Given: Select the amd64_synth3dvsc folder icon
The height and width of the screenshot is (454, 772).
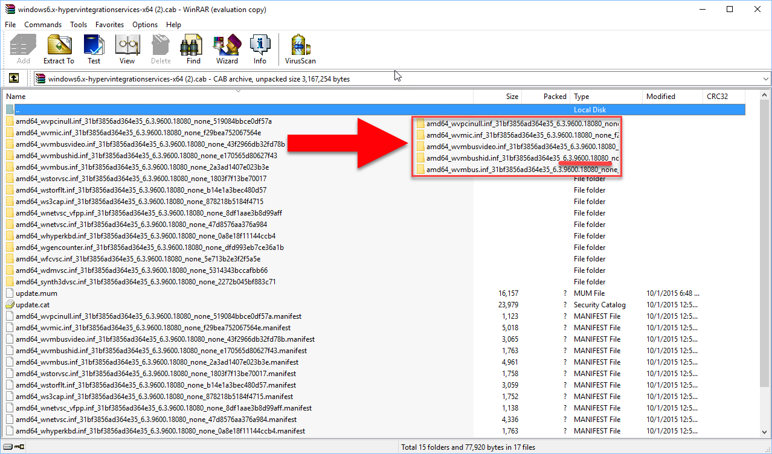Looking at the screenshot, I should pos(10,282).
